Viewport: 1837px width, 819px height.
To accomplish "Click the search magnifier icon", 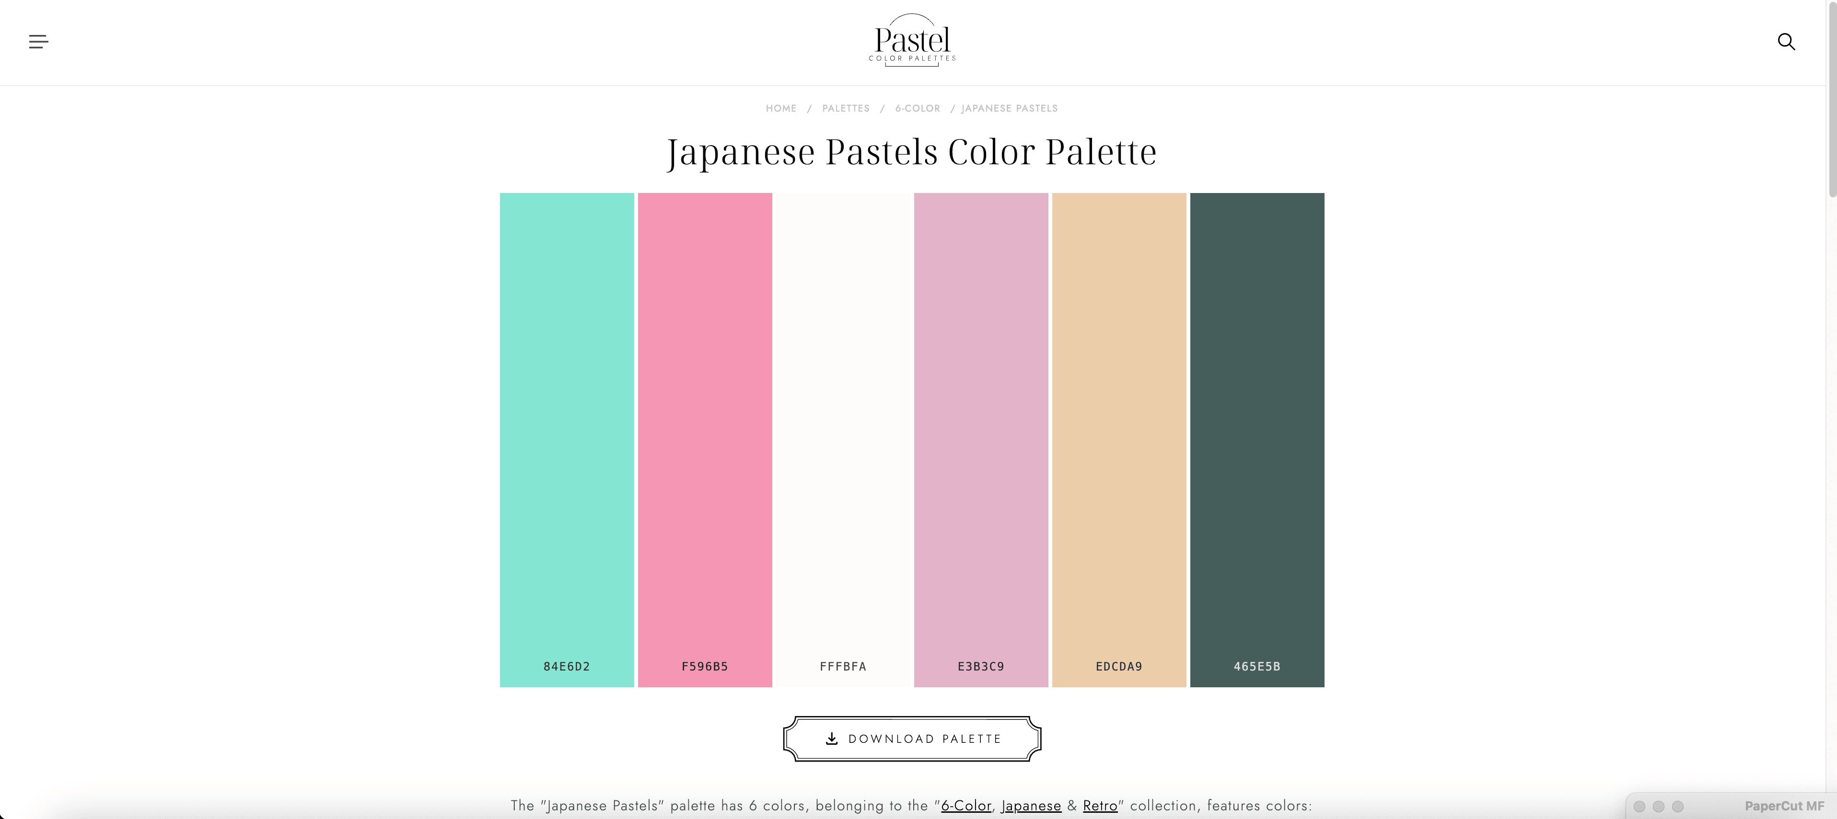I will coord(1786,42).
